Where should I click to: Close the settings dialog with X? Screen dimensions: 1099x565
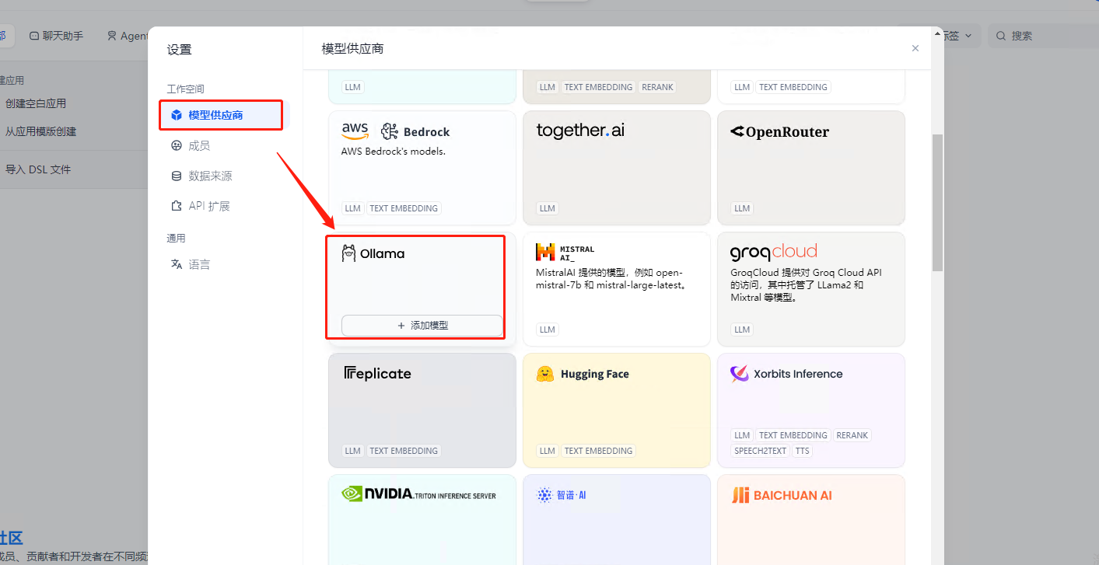point(915,48)
